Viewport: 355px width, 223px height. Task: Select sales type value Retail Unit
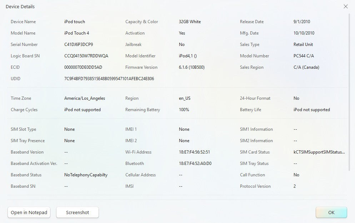pos(303,45)
